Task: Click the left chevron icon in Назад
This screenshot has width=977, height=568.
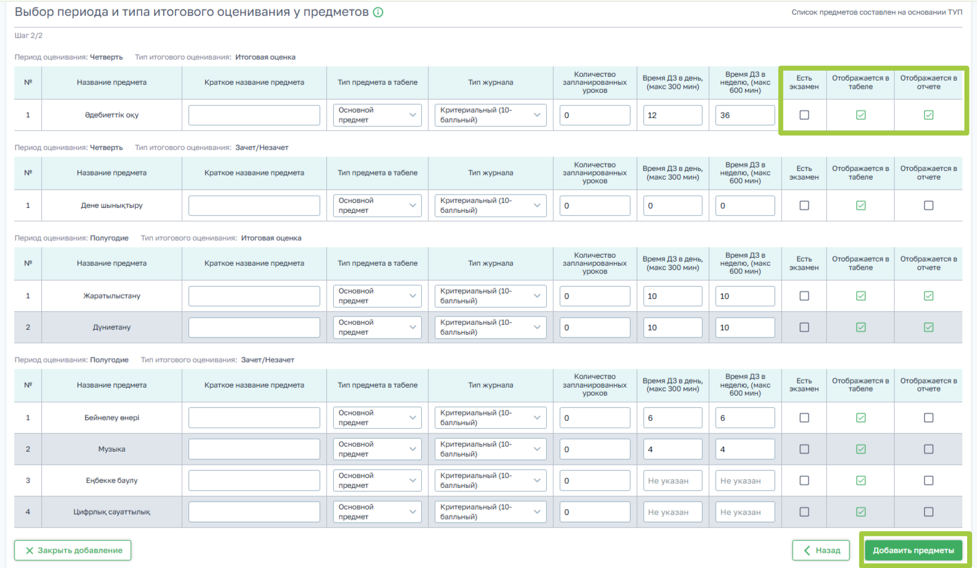Action: click(807, 551)
